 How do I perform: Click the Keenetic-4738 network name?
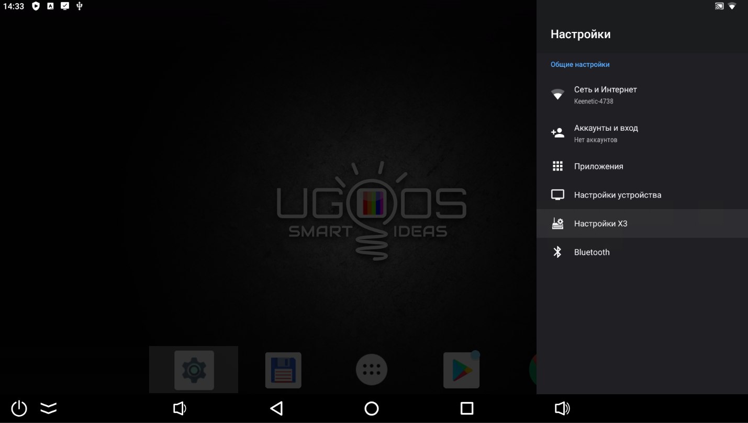[x=594, y=101]
